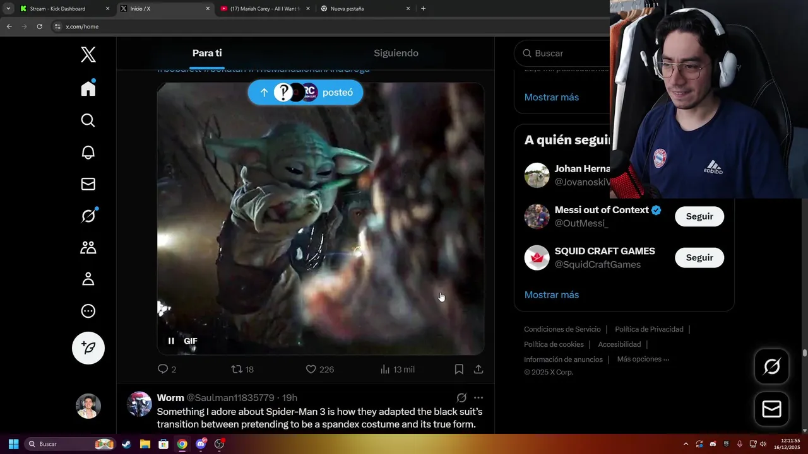Click the X logo in sidebar
Screen dimensions: 808x454
[88, 54]
